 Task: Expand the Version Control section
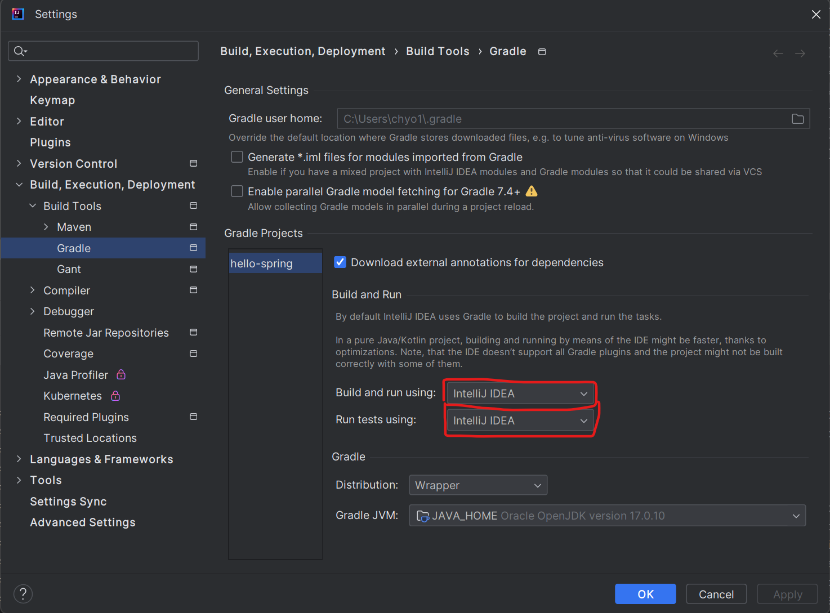pos(19,163)
